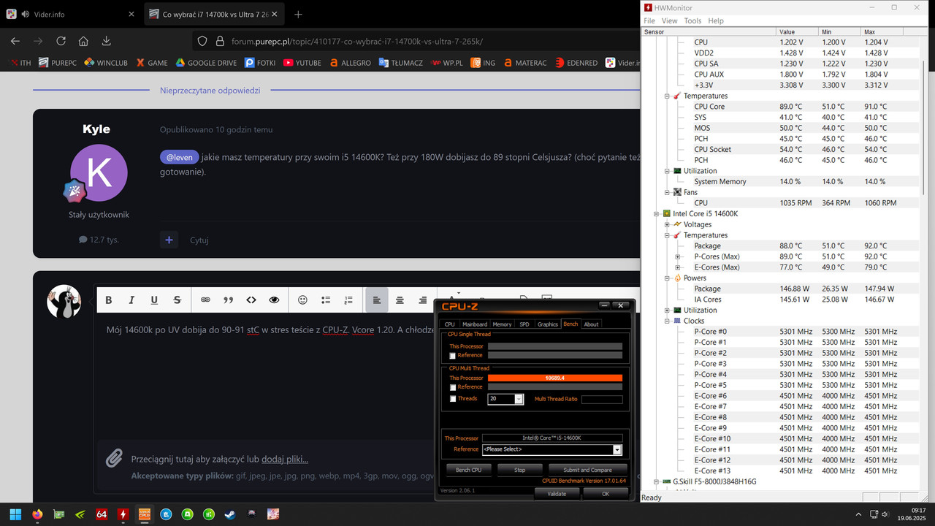Center the text in the reply editor

(x=400, y=300)
